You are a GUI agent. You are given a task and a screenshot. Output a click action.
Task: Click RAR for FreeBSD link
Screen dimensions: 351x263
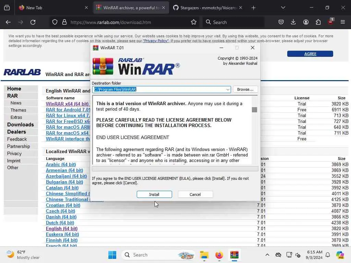coord(68,121)
